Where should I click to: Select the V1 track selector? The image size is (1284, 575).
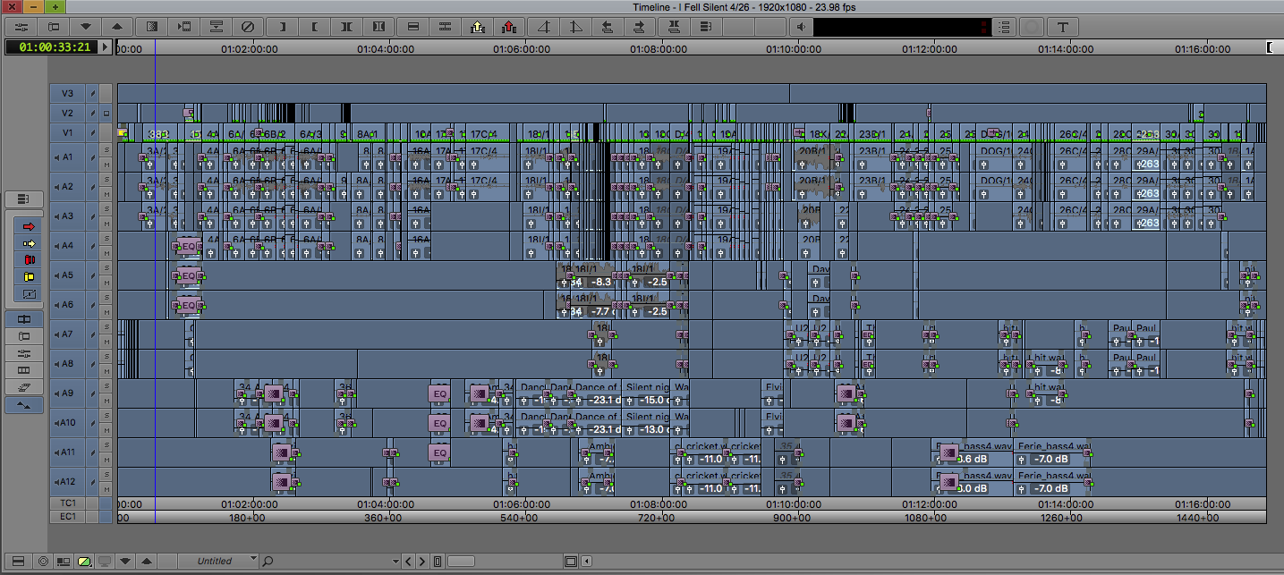point(67,132)
